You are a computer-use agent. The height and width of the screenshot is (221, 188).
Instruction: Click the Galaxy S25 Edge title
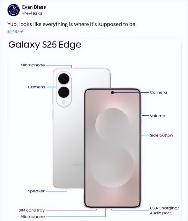point(45,45)
